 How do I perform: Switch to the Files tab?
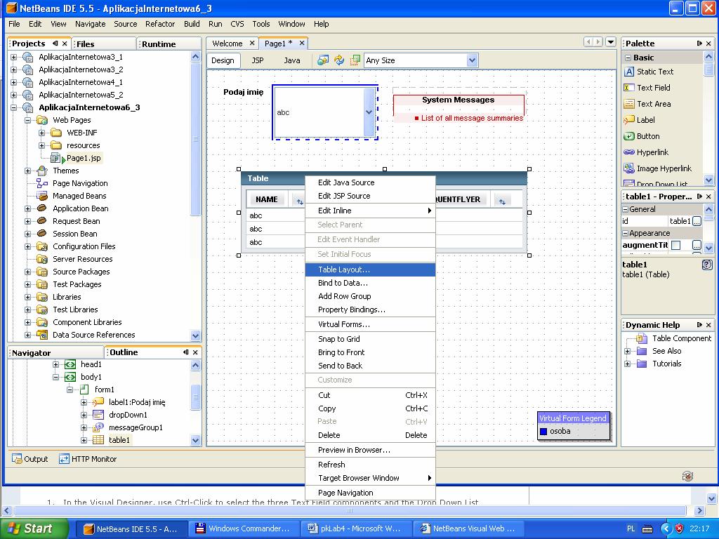click(x=86, y=44)
